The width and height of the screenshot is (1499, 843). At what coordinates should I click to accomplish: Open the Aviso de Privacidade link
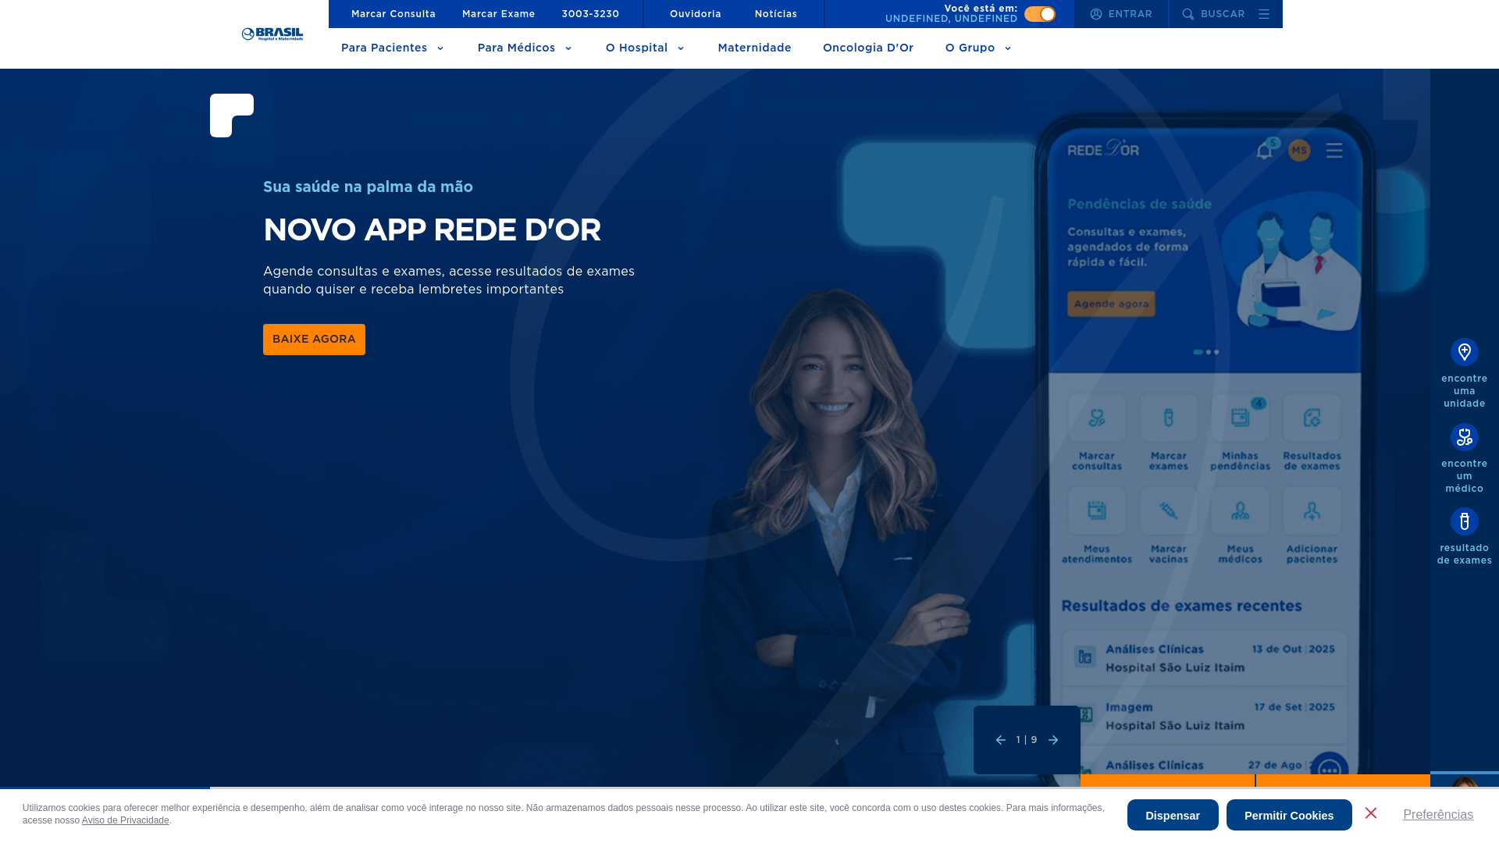click(x=125, y=820)
